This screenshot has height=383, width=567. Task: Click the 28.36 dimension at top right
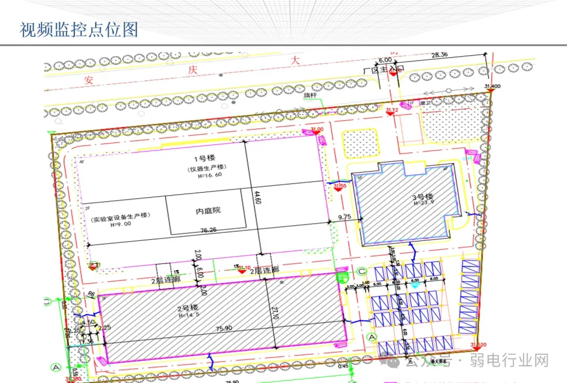(439, 55)
